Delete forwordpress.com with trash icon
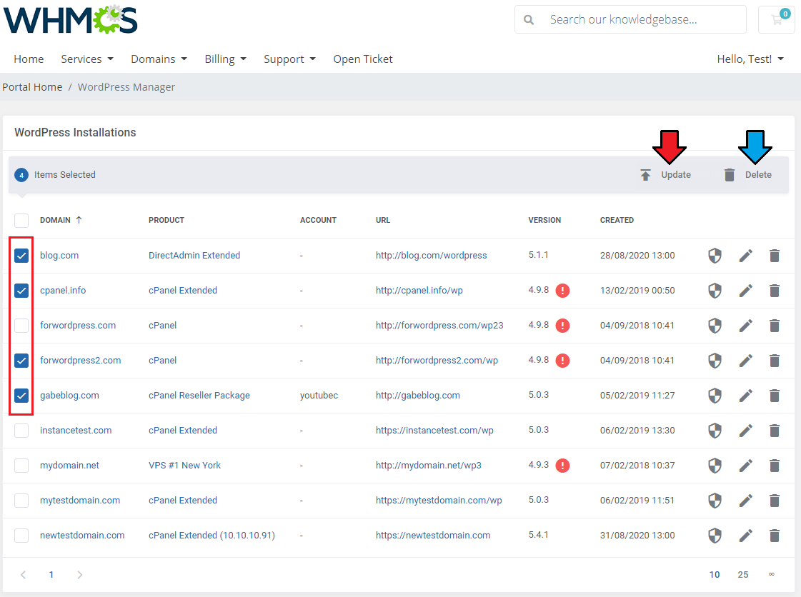The height and width of the screenshot is (597, 801). click(x=775, y=326)
